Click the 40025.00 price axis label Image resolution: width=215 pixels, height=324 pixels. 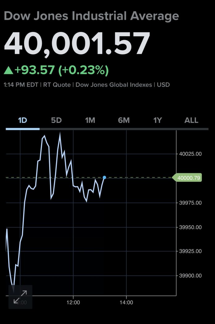(x=190, y=154)
